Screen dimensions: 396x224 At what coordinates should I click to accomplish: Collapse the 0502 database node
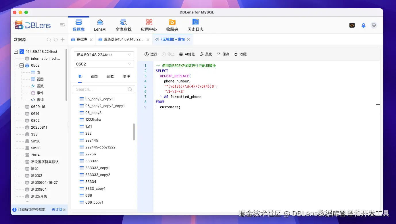pyautogui.click(x=21, y=65)
